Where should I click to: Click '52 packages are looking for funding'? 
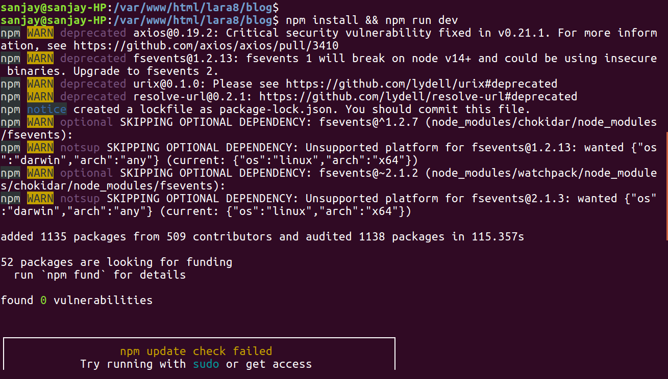116,262
